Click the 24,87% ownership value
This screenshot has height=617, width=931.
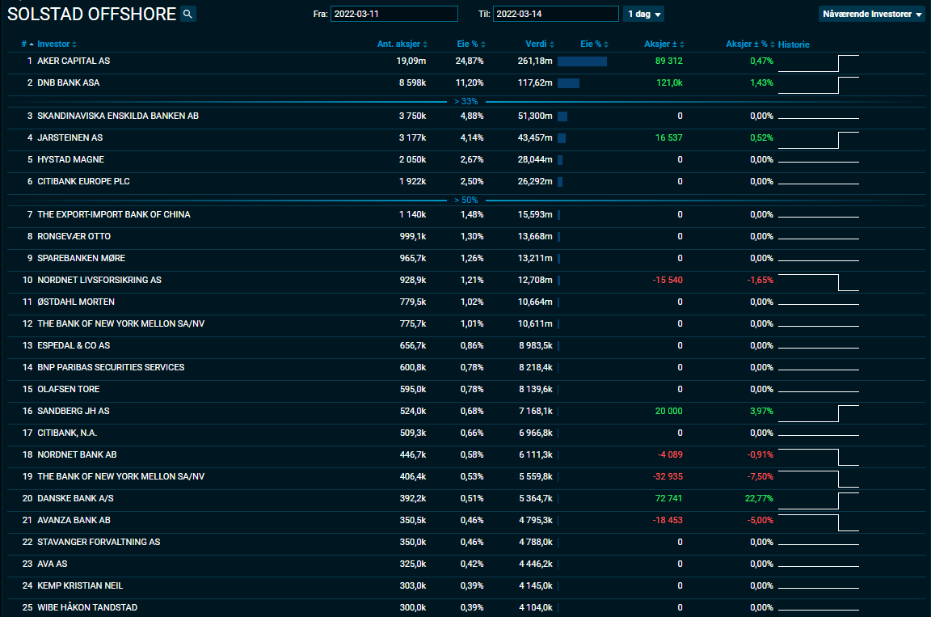click(x=469, y=61)
